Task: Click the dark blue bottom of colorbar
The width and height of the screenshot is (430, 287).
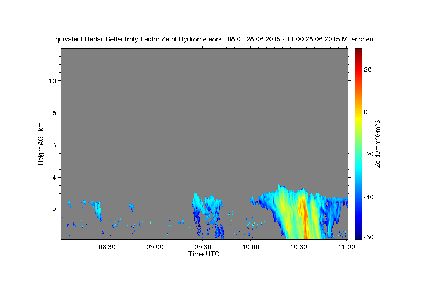Action: tap(358, 235)
